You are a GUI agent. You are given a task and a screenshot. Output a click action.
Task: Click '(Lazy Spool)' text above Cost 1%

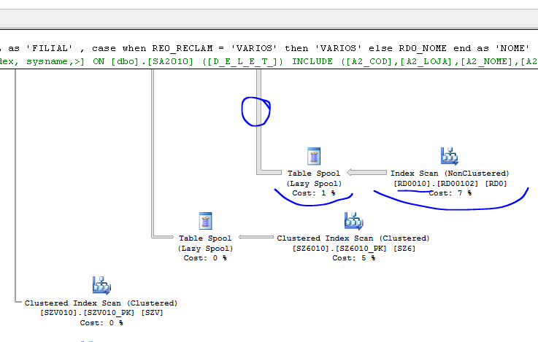314,184
